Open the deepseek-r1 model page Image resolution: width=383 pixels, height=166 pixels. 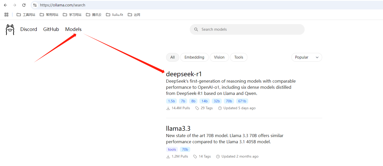(x=184, y=74)
